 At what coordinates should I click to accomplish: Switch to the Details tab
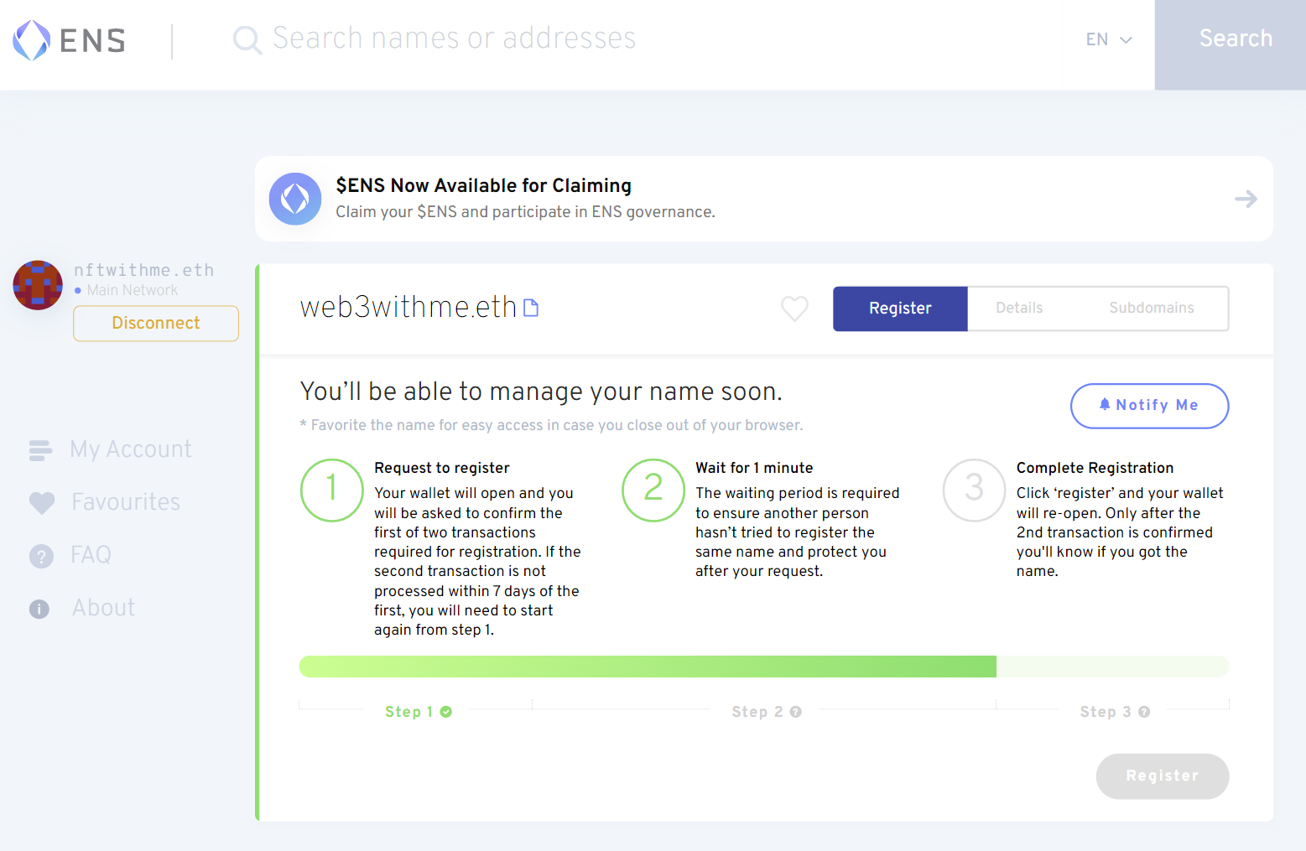point(1019,308)
